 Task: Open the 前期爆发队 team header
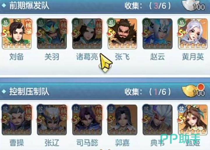pos(29,6)
